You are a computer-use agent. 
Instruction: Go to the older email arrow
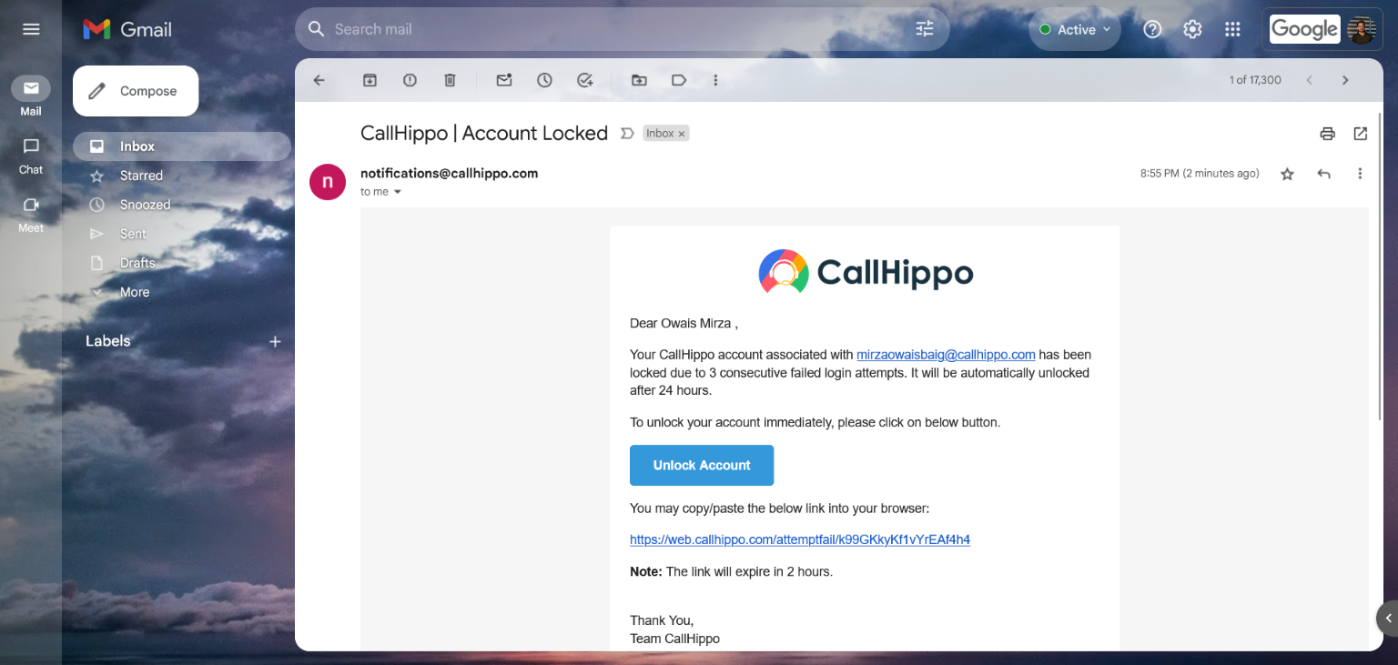[x=1345, y=80]
